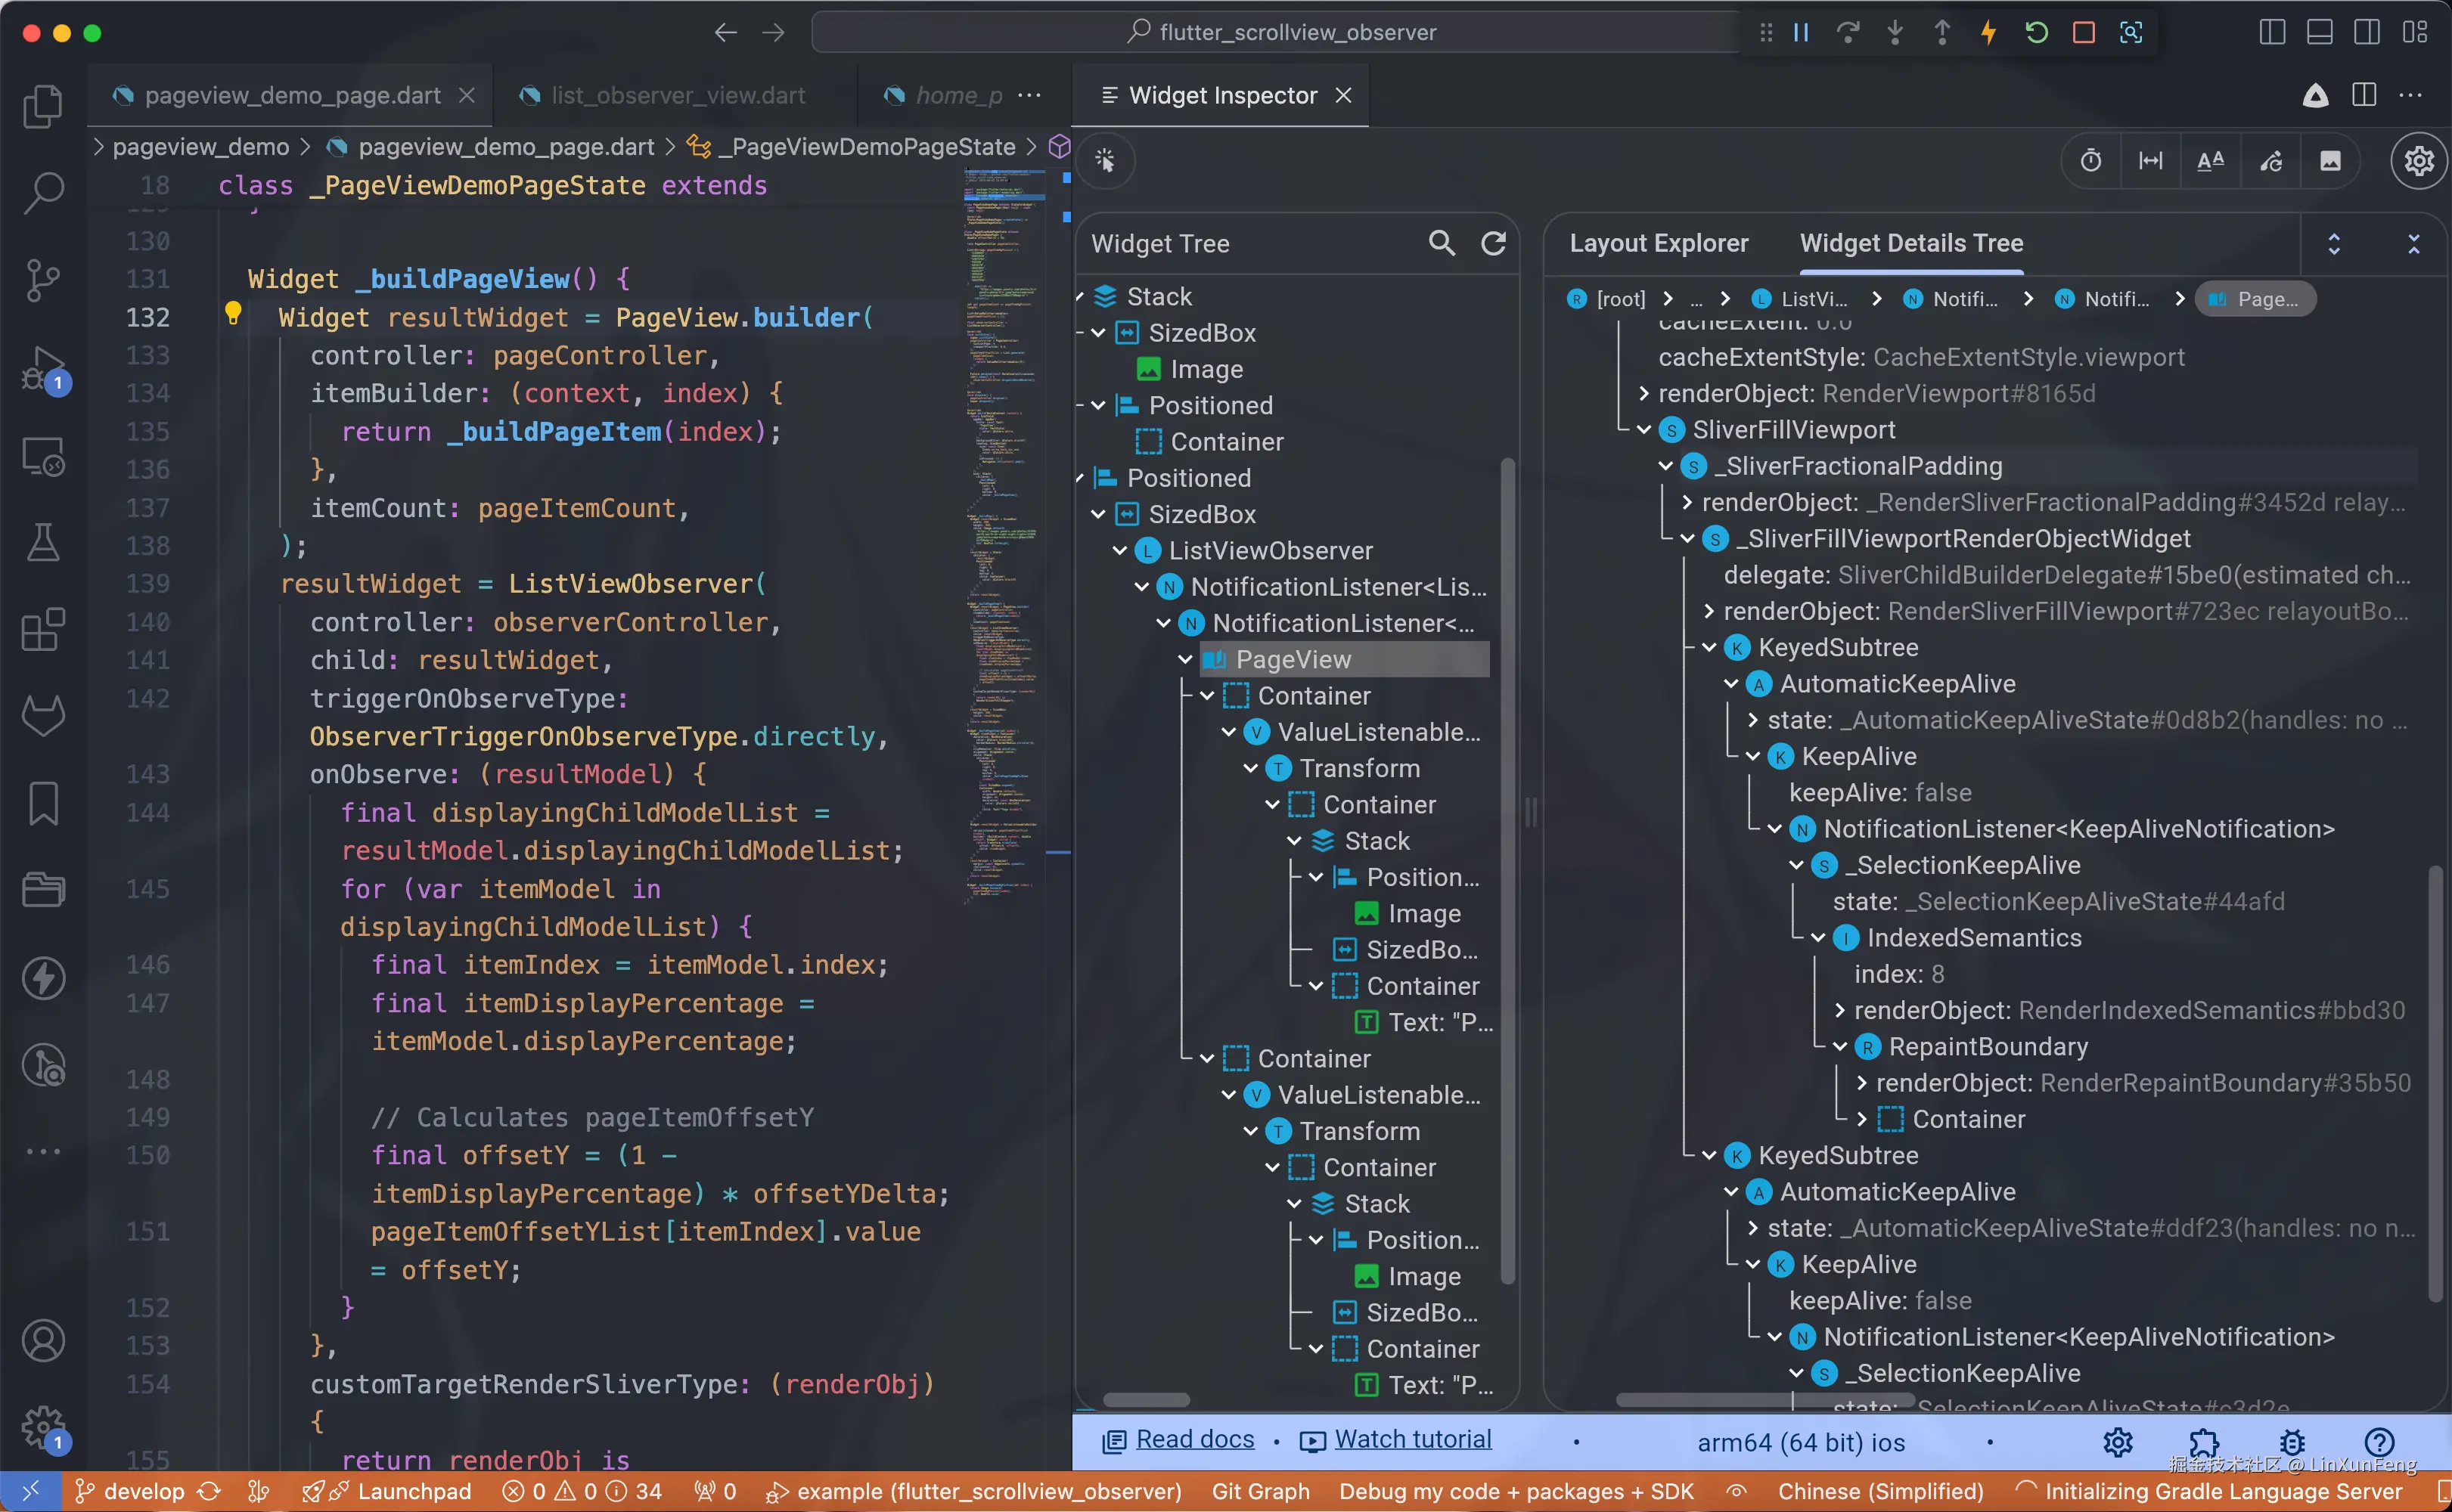
Task: Open the Source Control sidebar icon
Action: coord(43,279)
